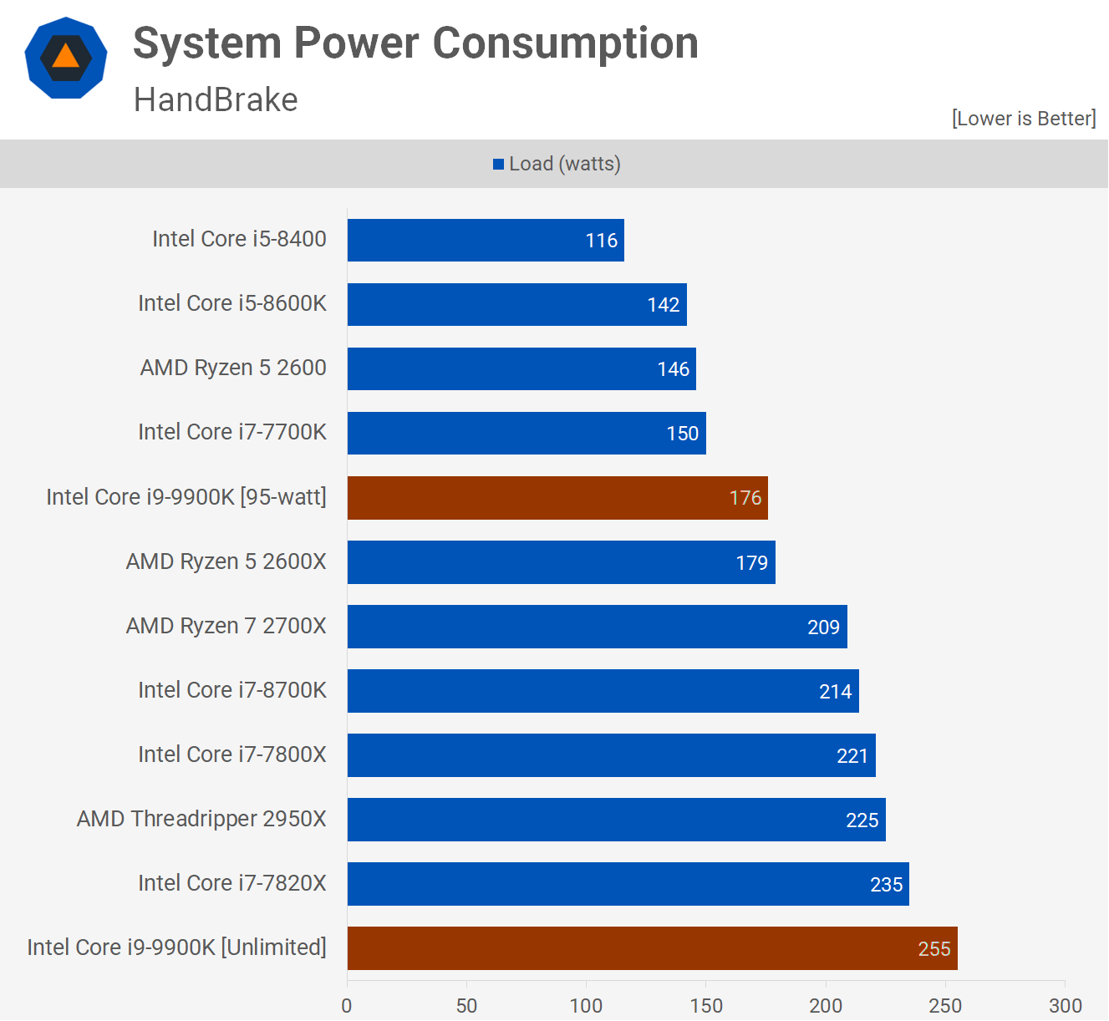1109x1021 pixels.
Task: Click the Intel Core i5-8400 bar
Action: point(486,241)
